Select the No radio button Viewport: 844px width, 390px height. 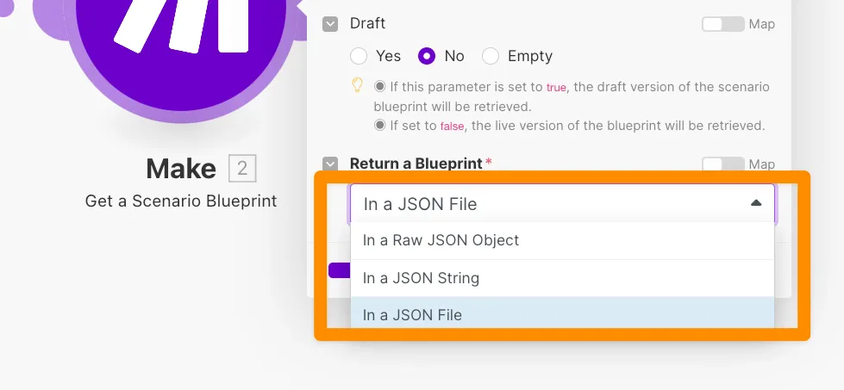pos(427,56)
